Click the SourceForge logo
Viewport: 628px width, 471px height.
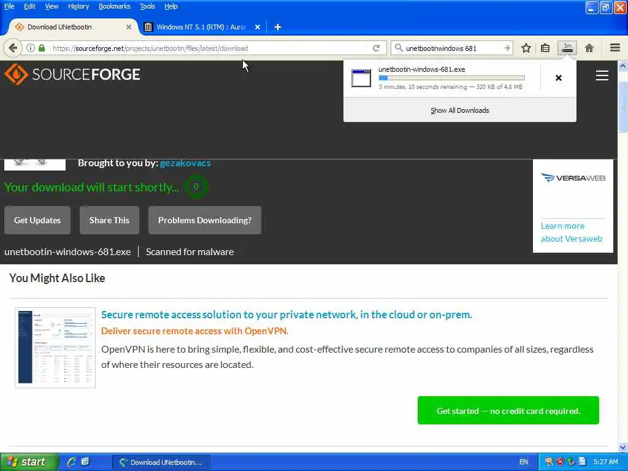click(x=72, y=74)
